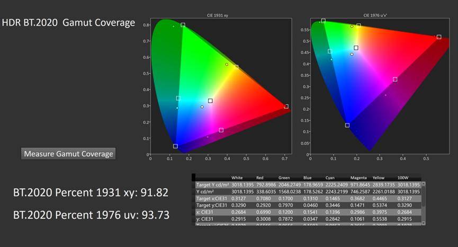458x247 pixels.
Task: Select red target square in CIE 1931 chart
Action: [286, 107]
